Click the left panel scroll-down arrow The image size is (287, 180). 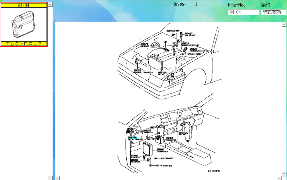coord(50,177)
